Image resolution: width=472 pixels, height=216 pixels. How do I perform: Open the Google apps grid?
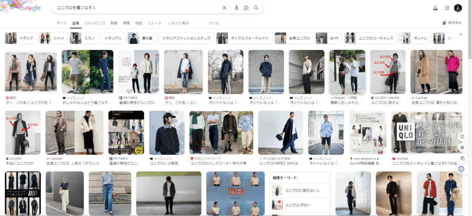click(x=447, y=8)
